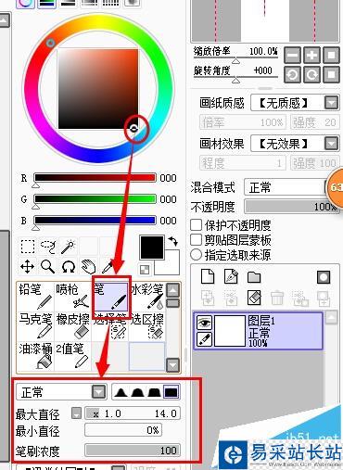Adjust the 最大直径 brush size slider
This screenshot has height=470, width=343.
133,413
